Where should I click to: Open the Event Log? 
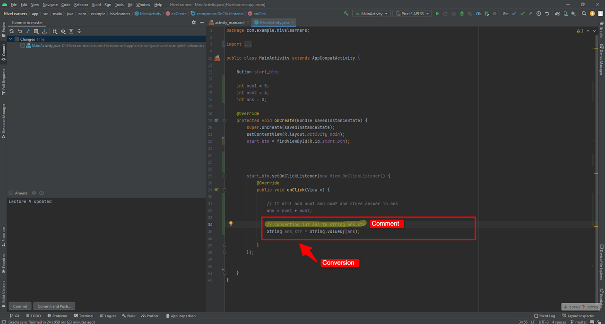point(544,315)
